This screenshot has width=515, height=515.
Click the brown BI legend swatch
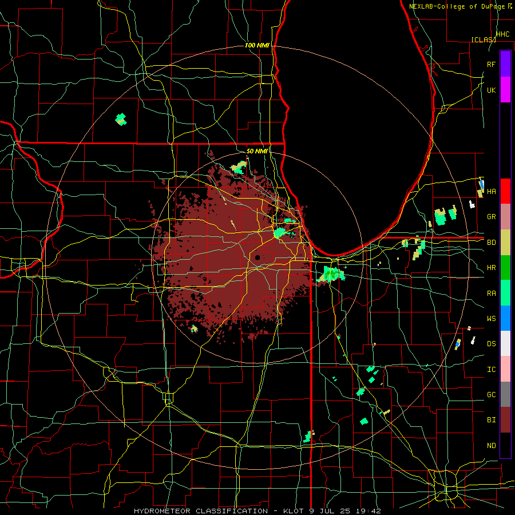click(505, 420)
